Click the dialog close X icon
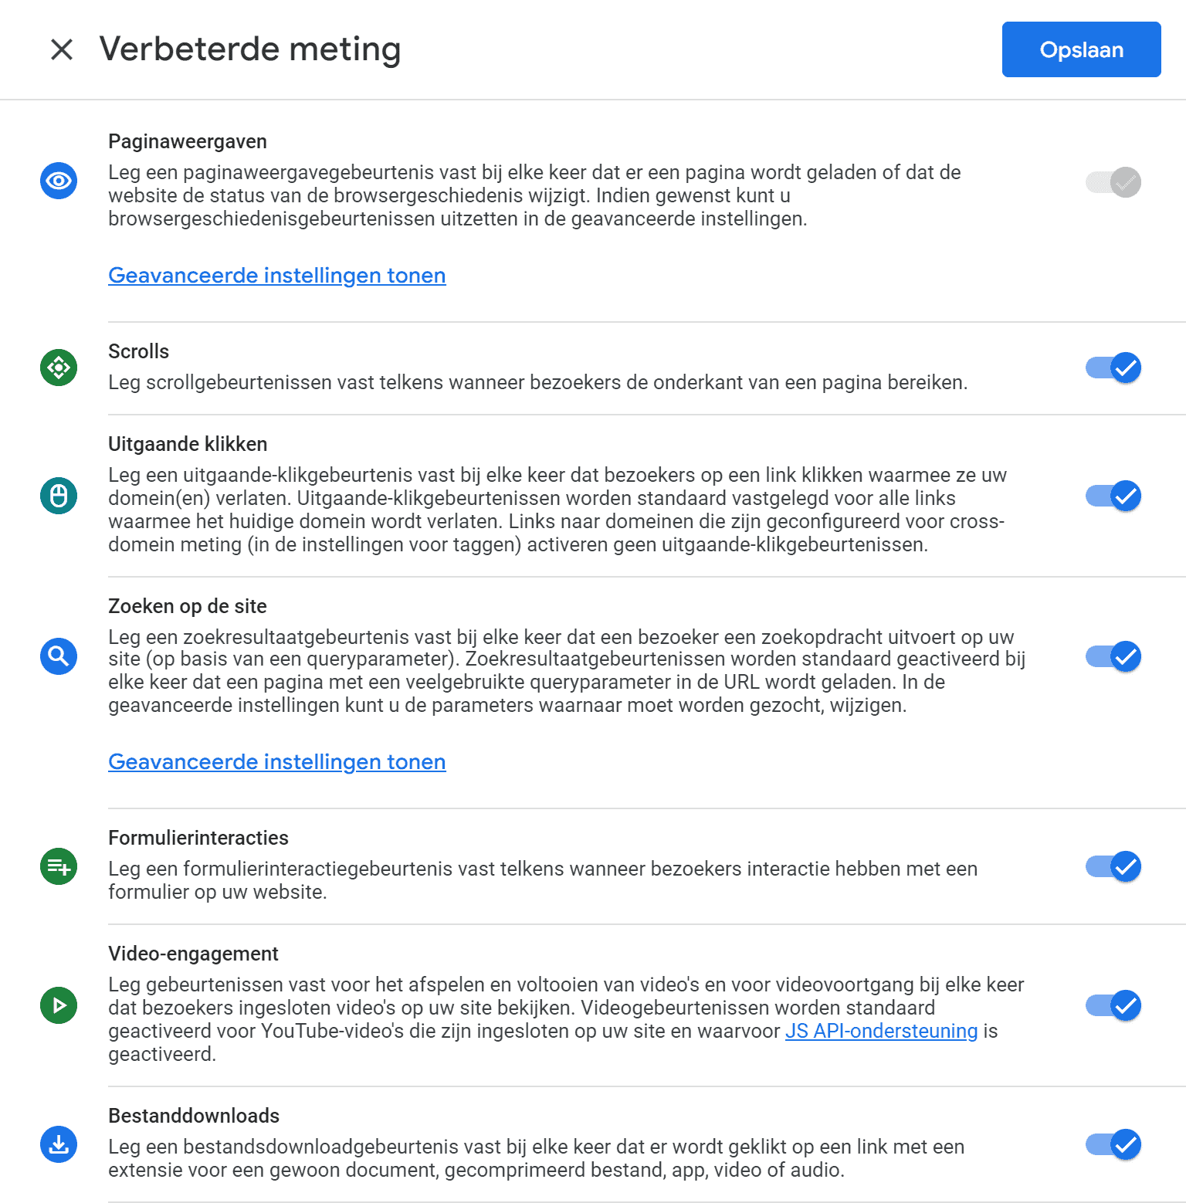This screenshot has width=1186, height=1203. 61,49
